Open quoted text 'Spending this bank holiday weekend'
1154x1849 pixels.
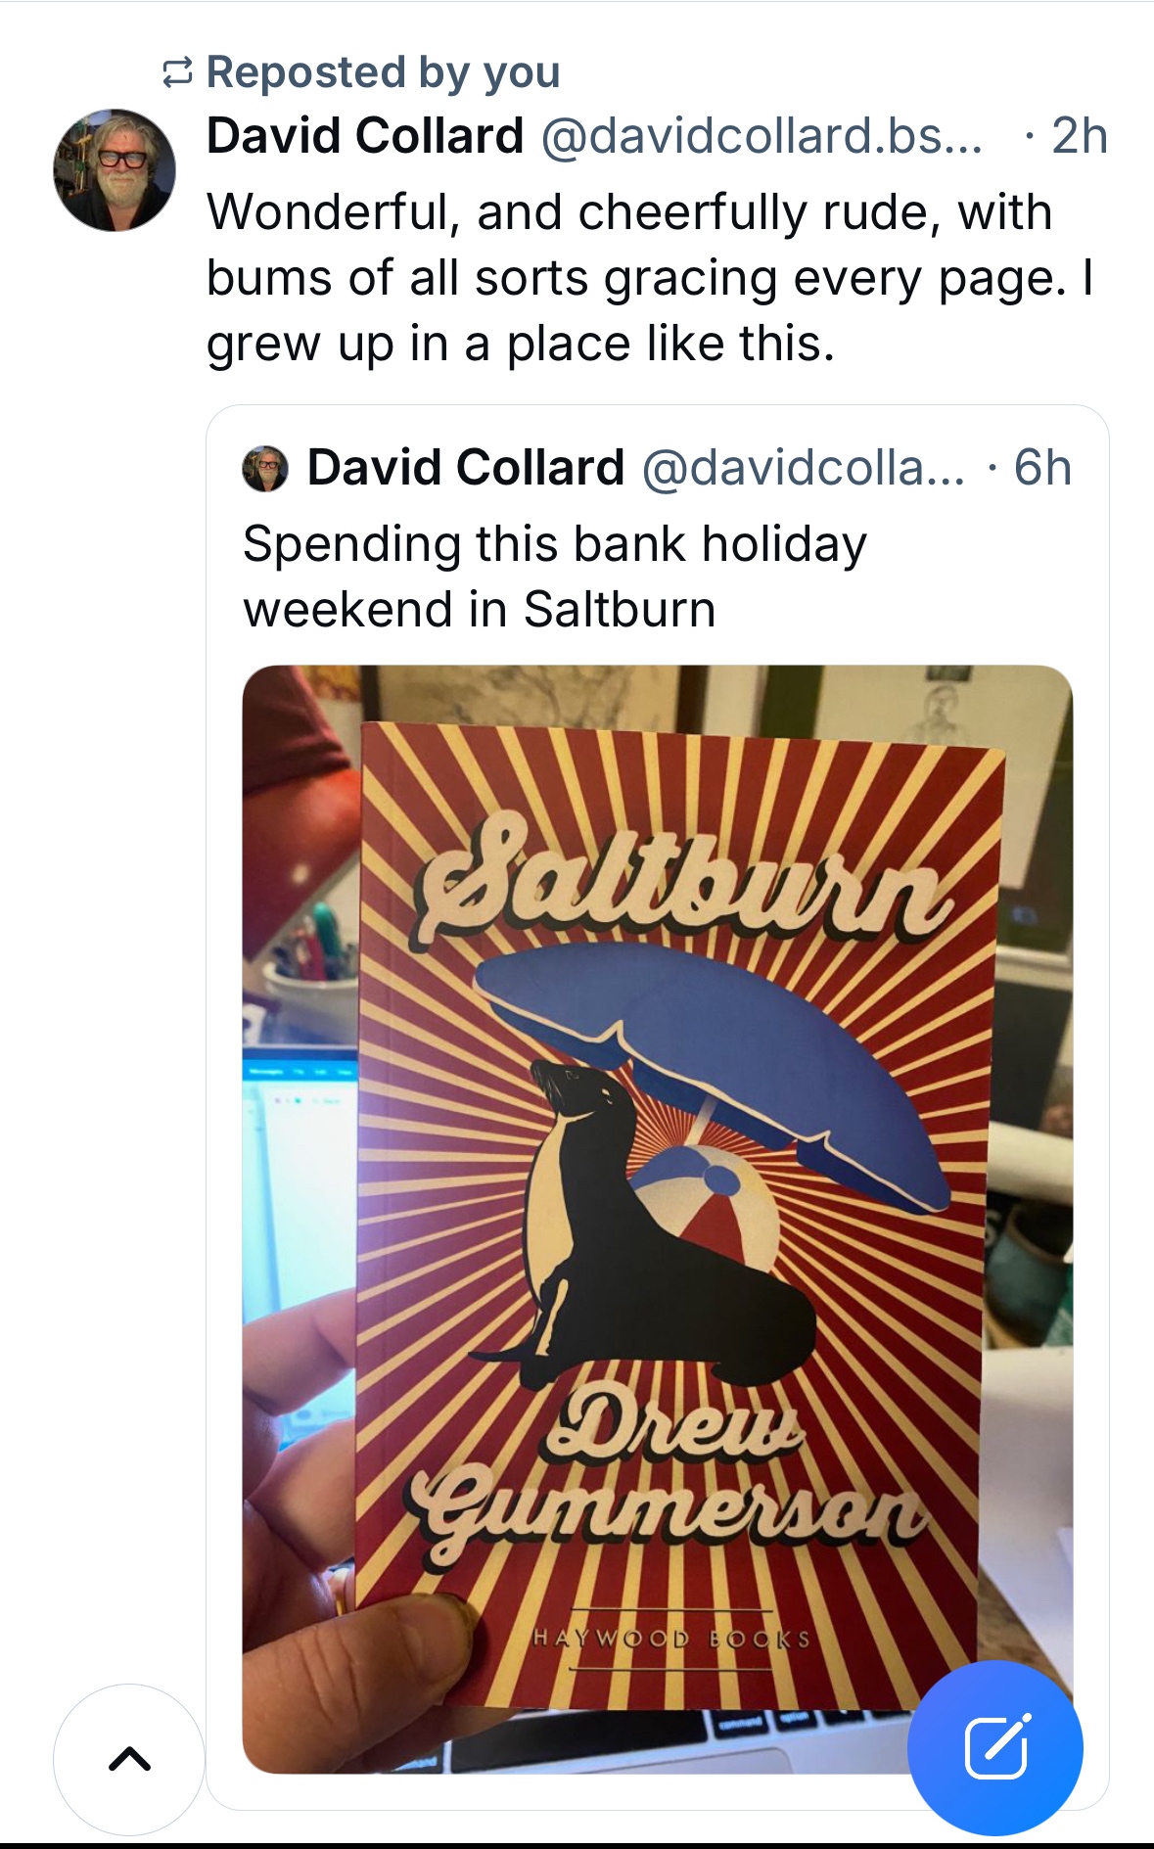(x=555, y=577)
